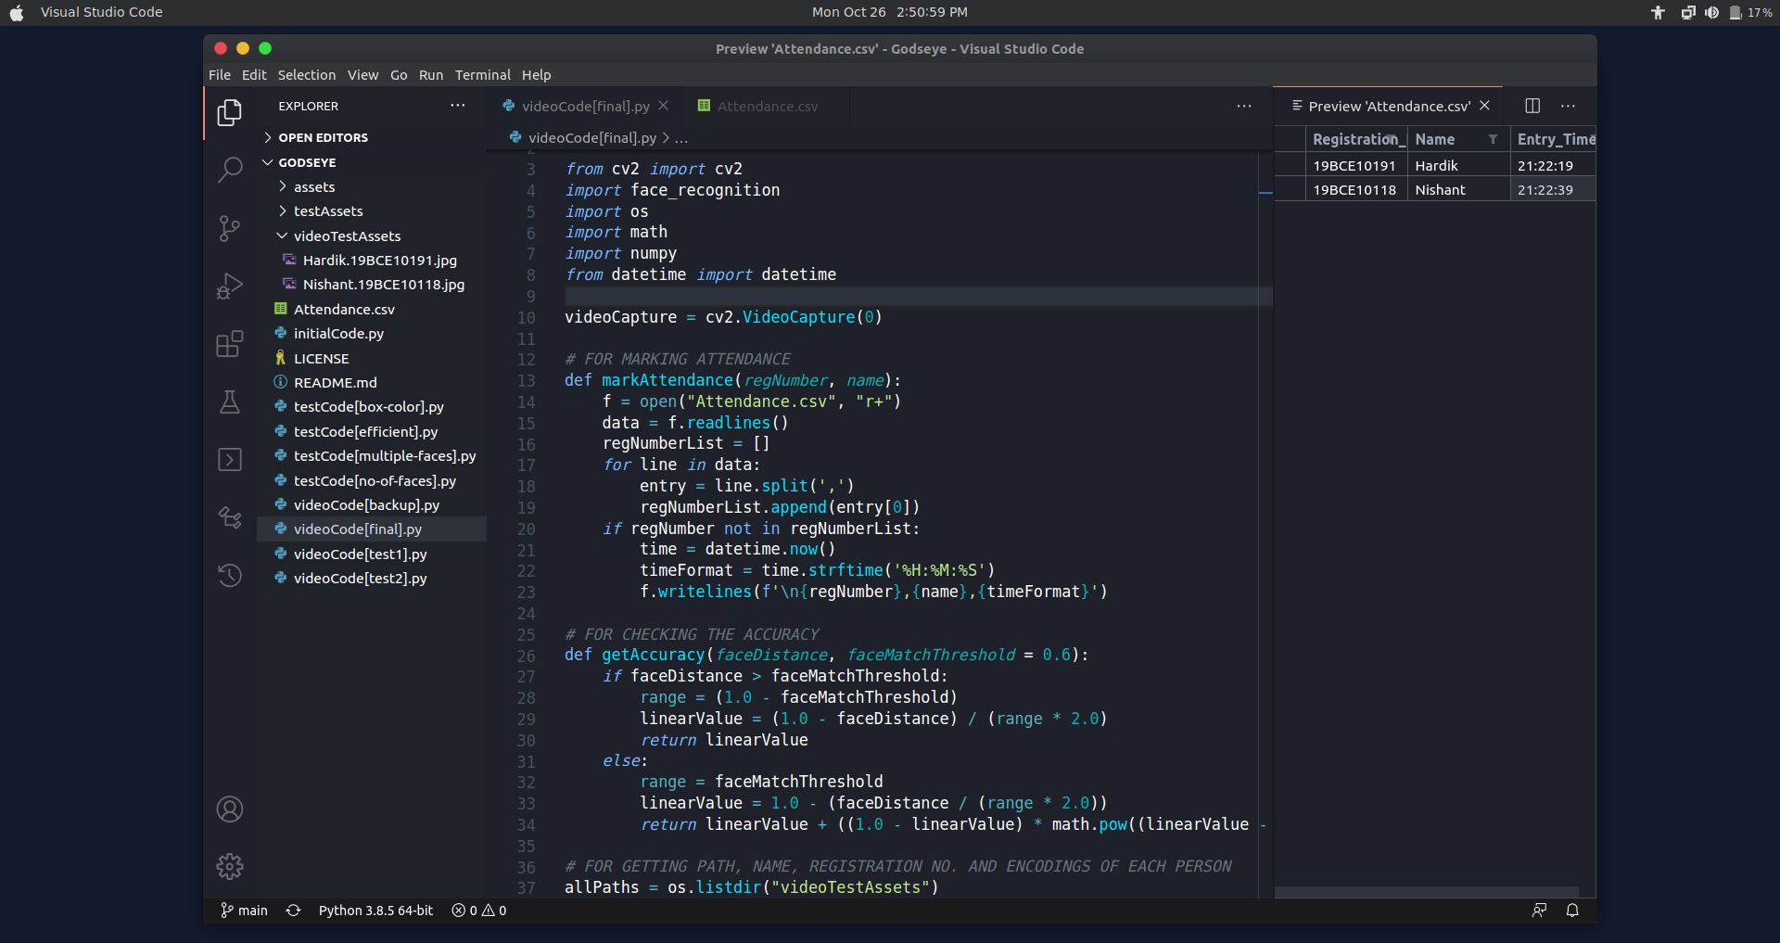Screen dimensions: 1780x943
Task: Close the Preview 'Attendance.csv' tab
Action: pyautogui.click(x=1484, y=106)
